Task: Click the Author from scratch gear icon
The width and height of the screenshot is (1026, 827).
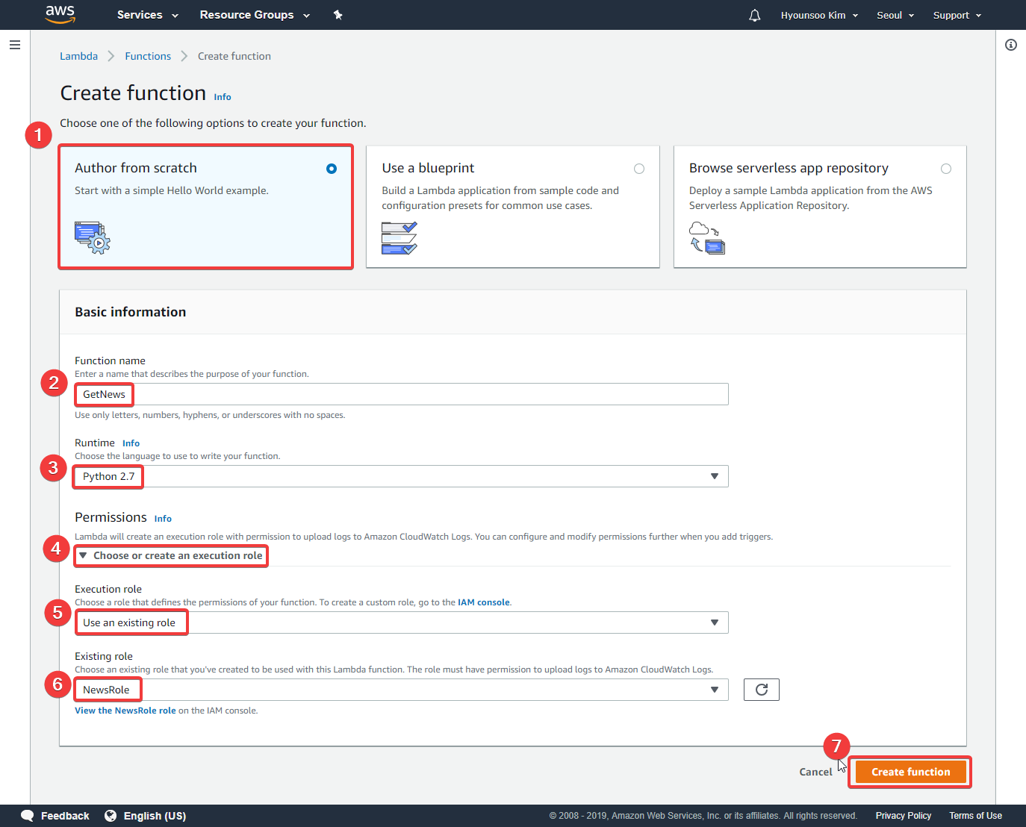Action: point(93,237)
